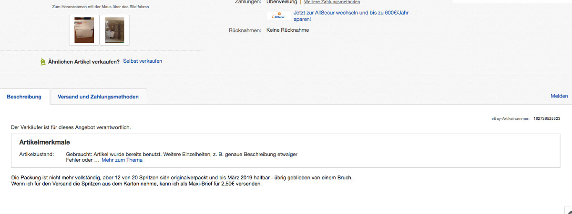Click the Ähnlichen Artikel verkaufen? text
This screenshot has height=214, width=572.
(84, 61)
